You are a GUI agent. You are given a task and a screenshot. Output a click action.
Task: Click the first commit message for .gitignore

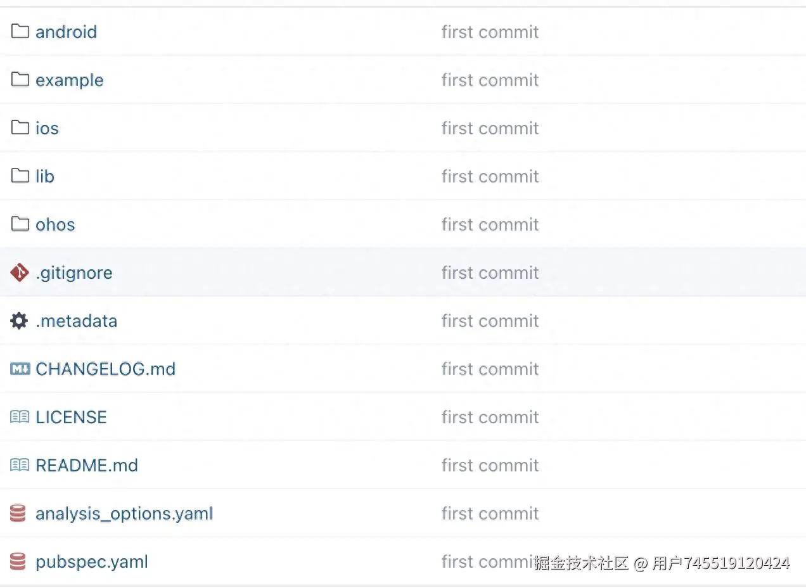pos(490,272)
